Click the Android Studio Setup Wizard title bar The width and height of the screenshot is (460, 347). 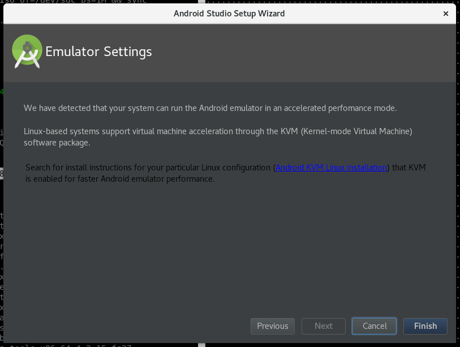[x=229, y=13]
